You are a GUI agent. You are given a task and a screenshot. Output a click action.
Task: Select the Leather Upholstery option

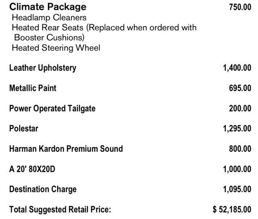pyautogui.click(x=42, y=68)
